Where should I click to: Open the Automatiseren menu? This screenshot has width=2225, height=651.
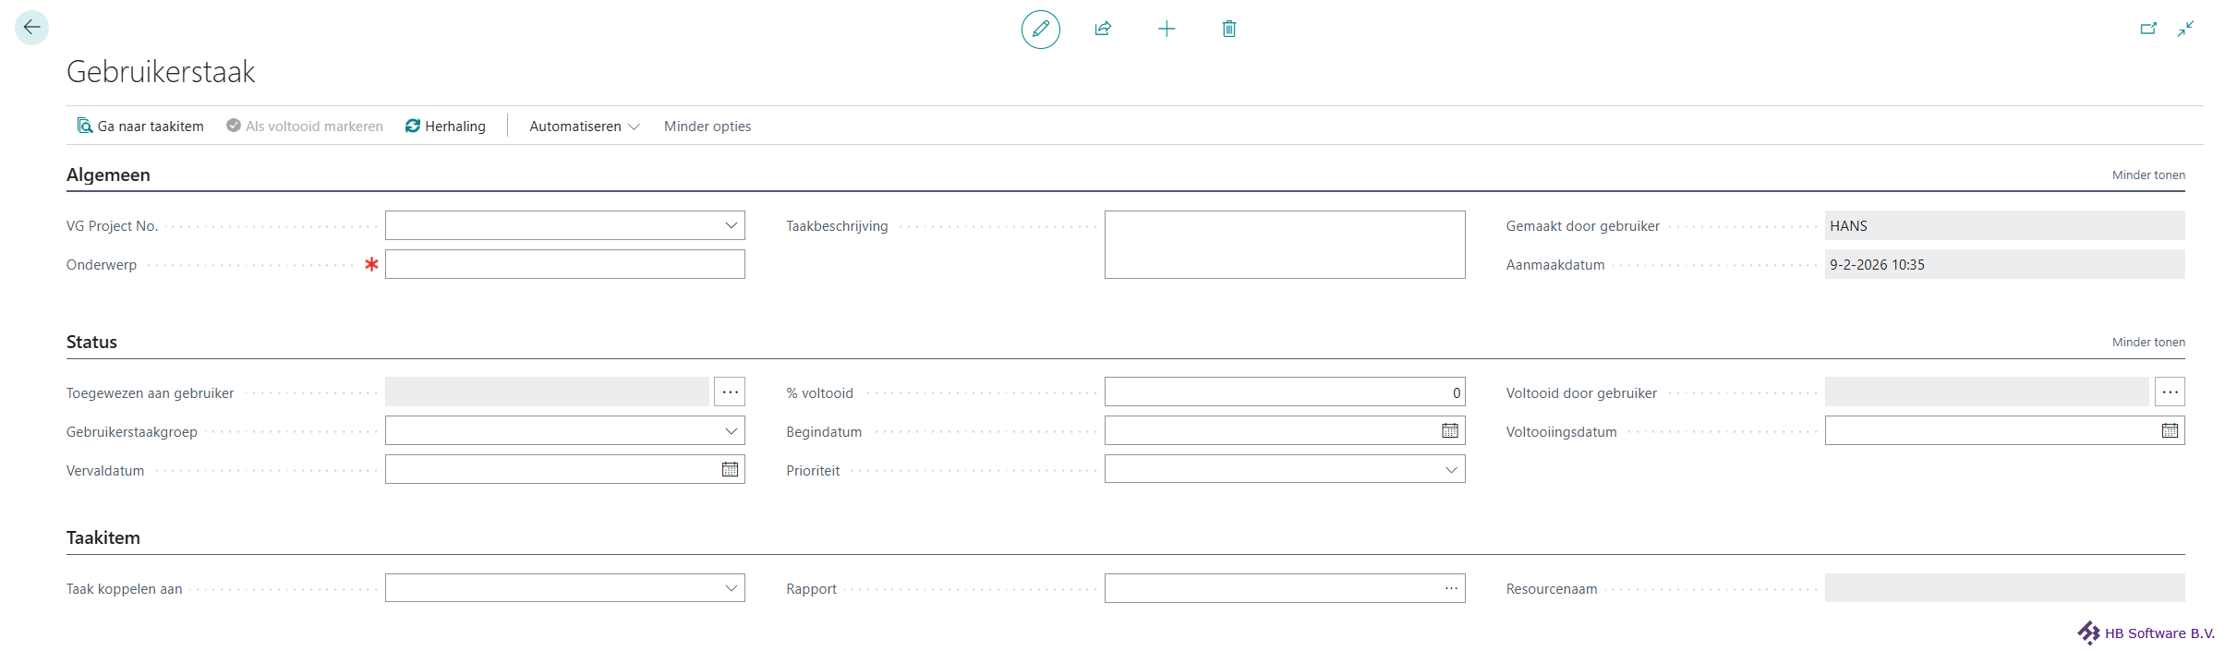coord(584,127)
